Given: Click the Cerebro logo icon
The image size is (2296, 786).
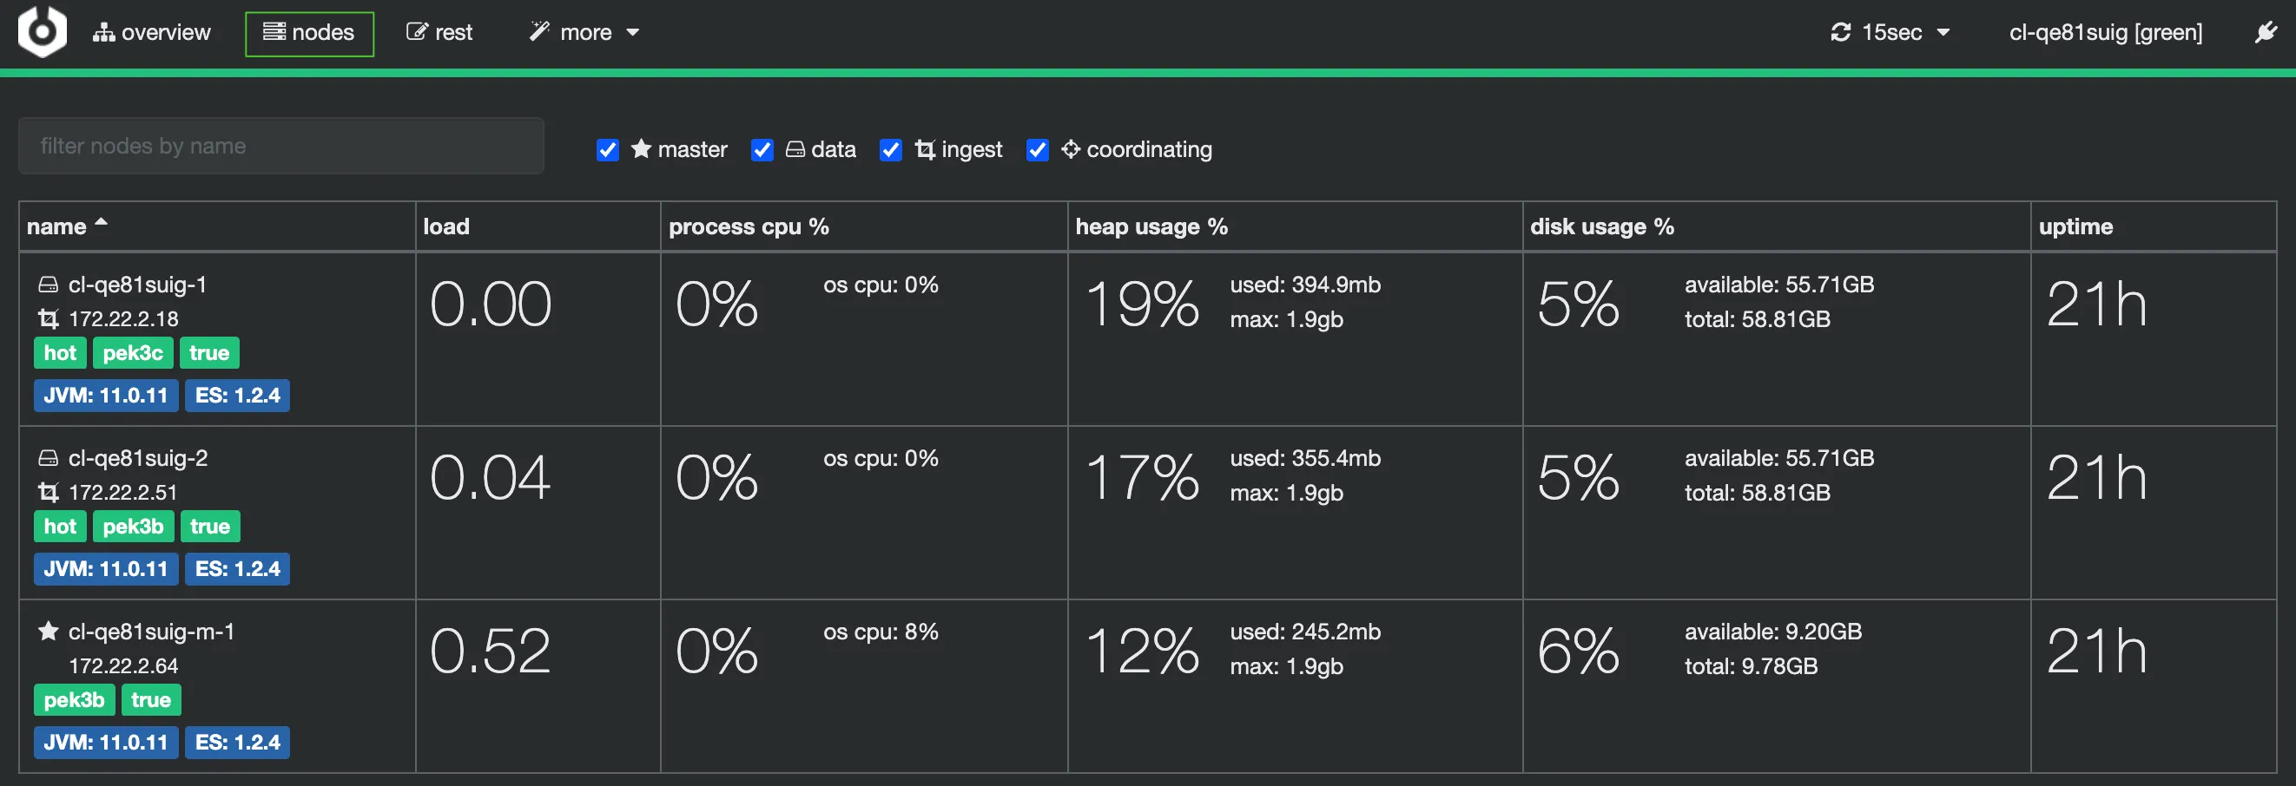Looking at the screenshot, I should [42, 31].
